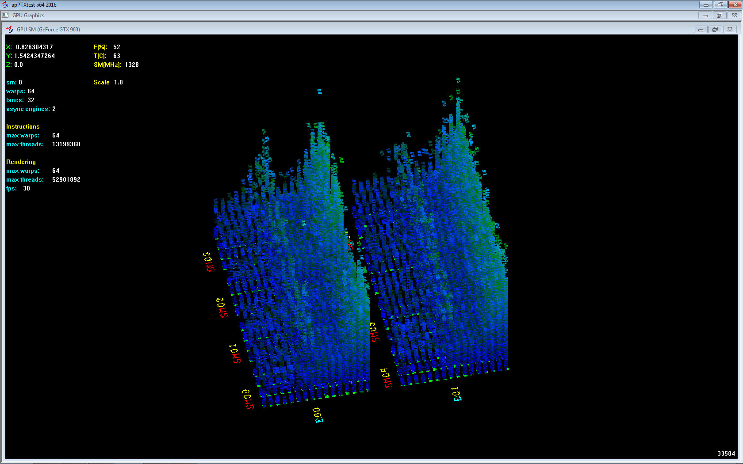Select the SM04 label near the right block

[x=387, y=378]
